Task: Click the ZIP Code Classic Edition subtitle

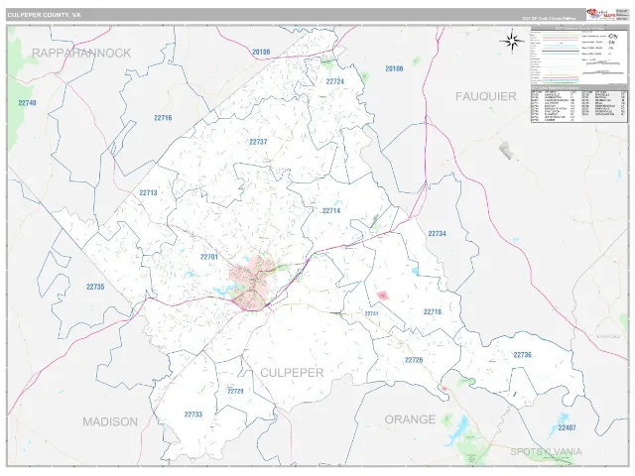Action: [549, 19]
